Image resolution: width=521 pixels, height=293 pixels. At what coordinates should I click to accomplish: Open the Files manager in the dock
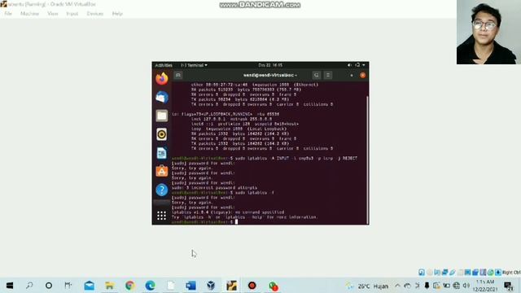(x=162, y=116)
